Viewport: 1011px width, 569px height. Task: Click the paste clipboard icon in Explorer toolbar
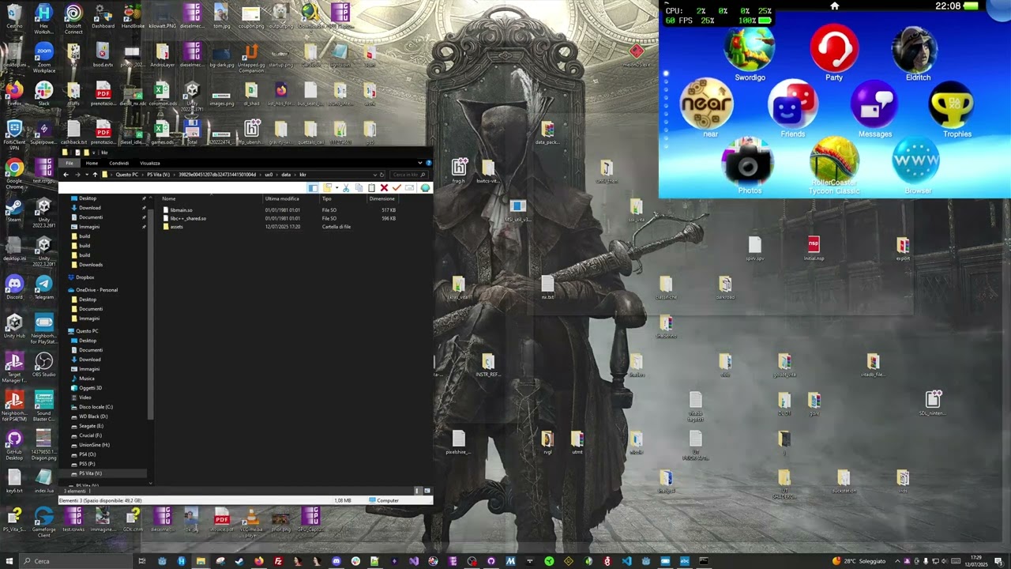click(371, 188)
